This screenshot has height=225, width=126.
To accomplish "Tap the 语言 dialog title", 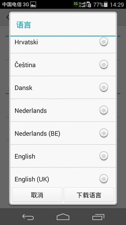I will pyautogui.click(x=24, y=25).
